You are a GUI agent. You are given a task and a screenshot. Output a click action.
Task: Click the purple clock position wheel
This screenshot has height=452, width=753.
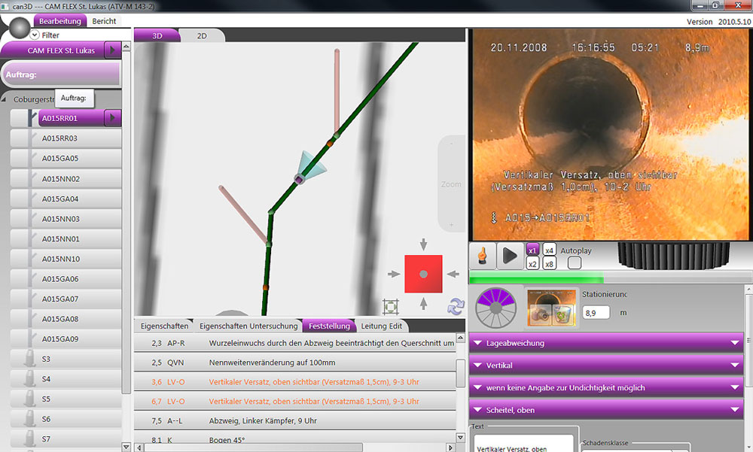tap(495, 307)
